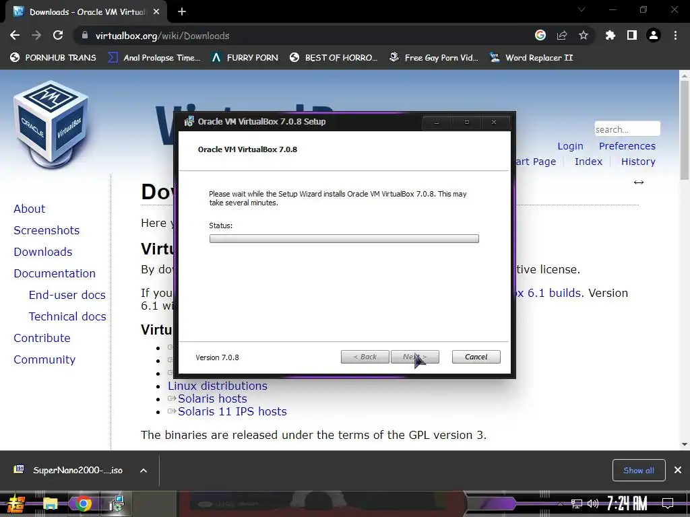The image size is (690, 517).
Task: Open the Linux distributions link
Action: pyautogui.click(x=218, y=386)
